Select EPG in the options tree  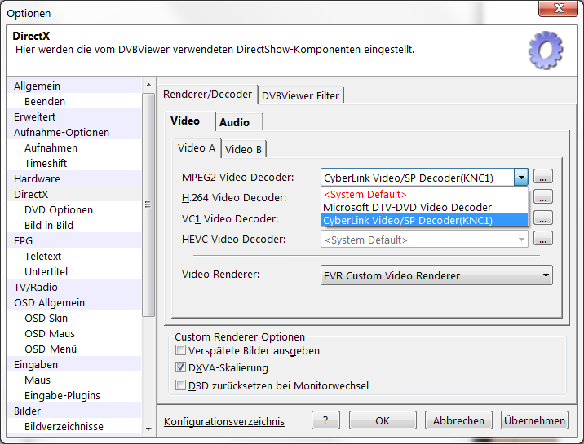pyautogui.click(x=74, y=240)
